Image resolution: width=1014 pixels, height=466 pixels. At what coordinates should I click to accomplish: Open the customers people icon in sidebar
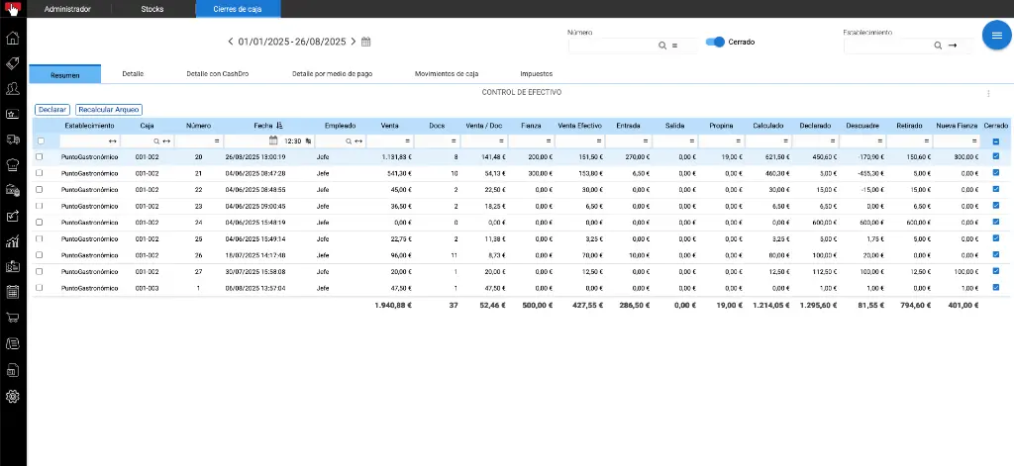[12, 88]
